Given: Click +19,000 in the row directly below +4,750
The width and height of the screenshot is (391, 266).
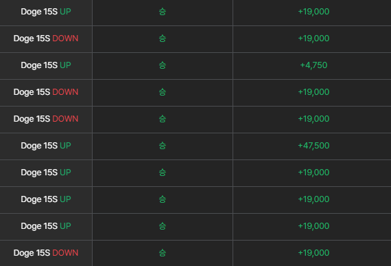Looking at the screenshot, I should coord(313,92).
